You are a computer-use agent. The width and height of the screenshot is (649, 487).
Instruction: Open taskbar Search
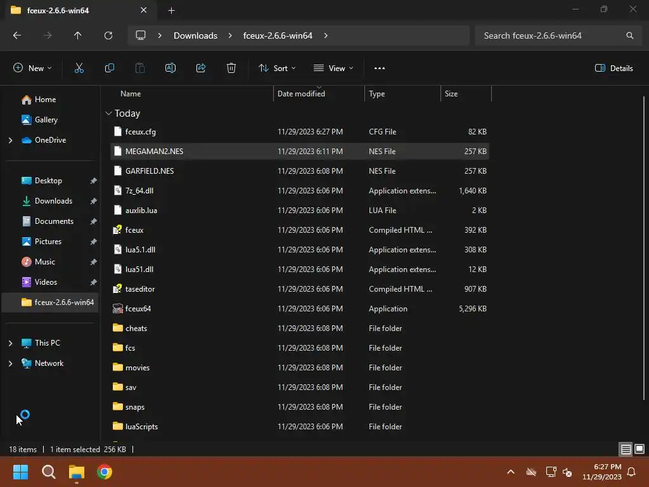[x=48, y=472]
